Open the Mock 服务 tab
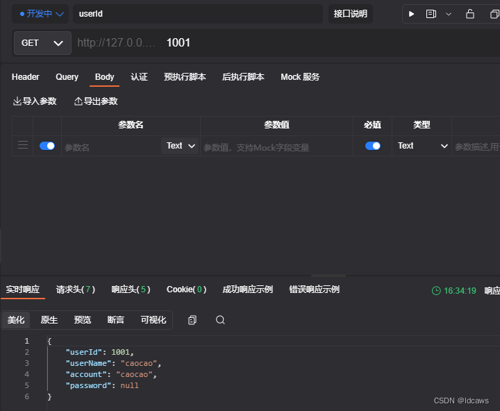Image resolution: width=500 pixels, height=411 pixels. (x=300, y=77)
